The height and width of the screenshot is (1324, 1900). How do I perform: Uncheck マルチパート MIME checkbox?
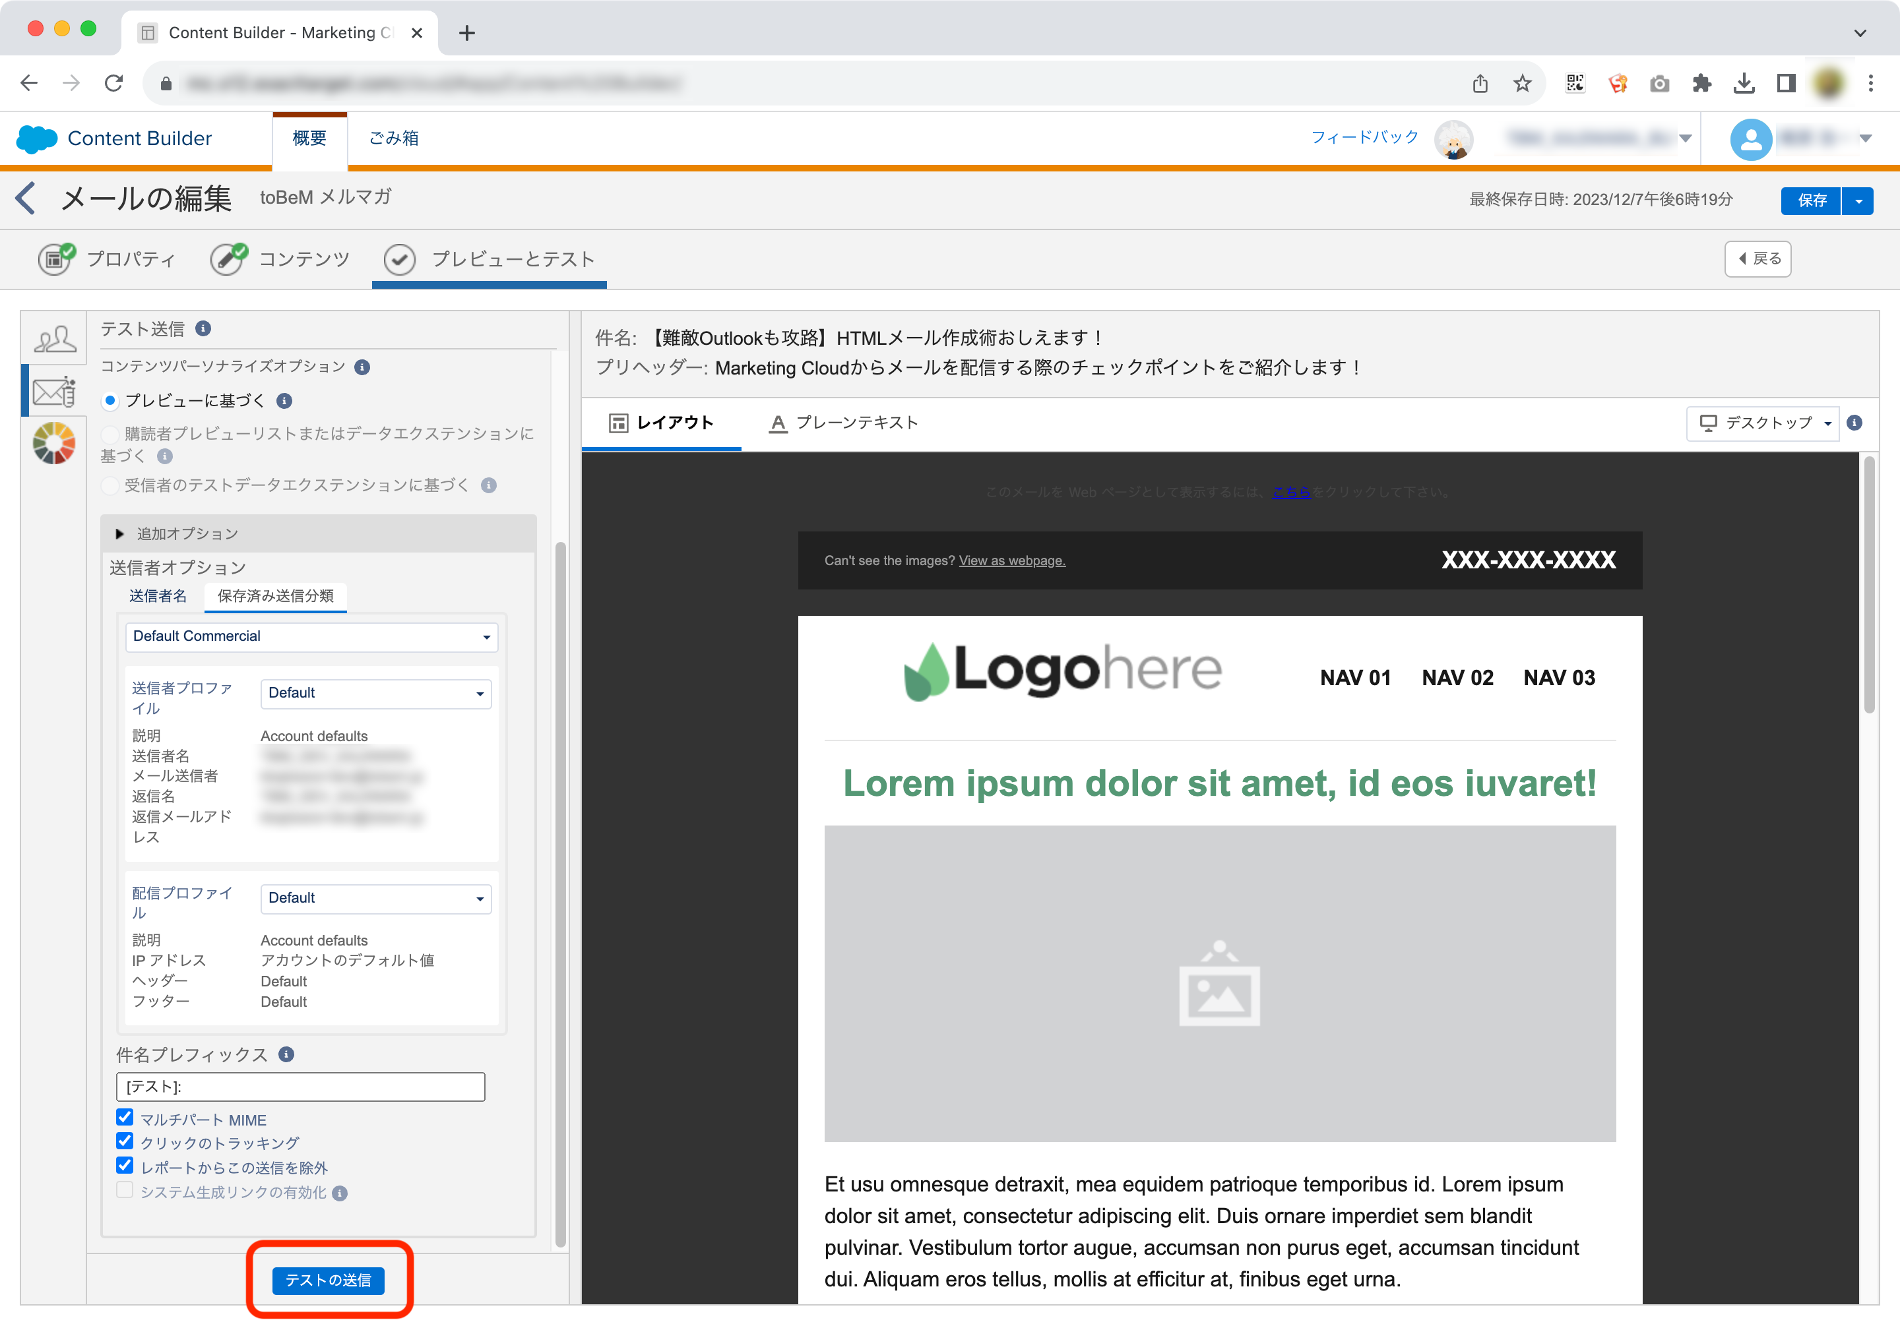coord(125,1118)
